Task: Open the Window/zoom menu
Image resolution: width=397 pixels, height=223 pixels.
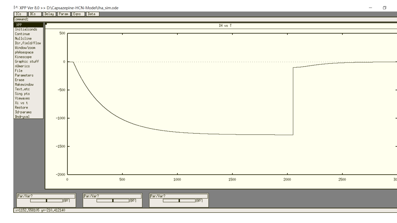Action: (28, 48)
